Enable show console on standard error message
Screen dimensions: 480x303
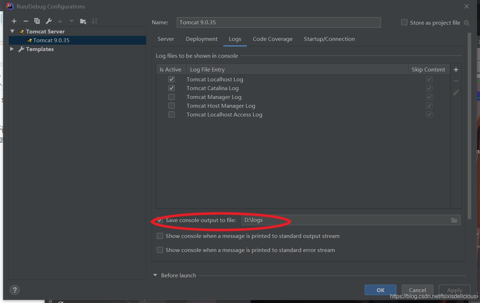coord(160,250)
